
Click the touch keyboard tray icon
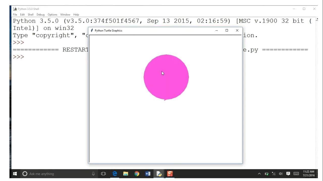296,174
